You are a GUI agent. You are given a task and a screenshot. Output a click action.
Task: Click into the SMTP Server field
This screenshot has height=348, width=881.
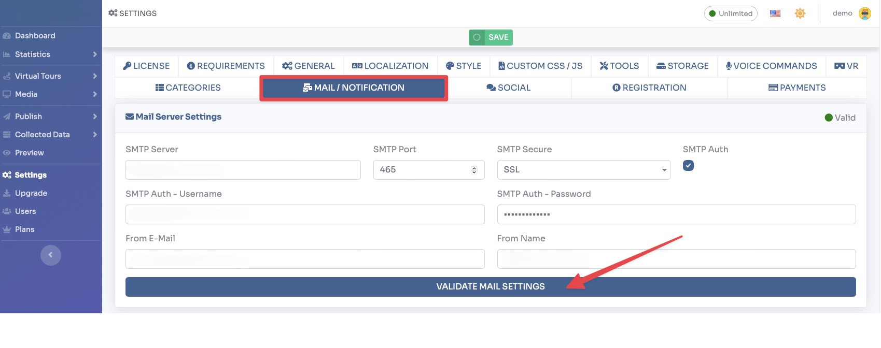coord(243,170)
